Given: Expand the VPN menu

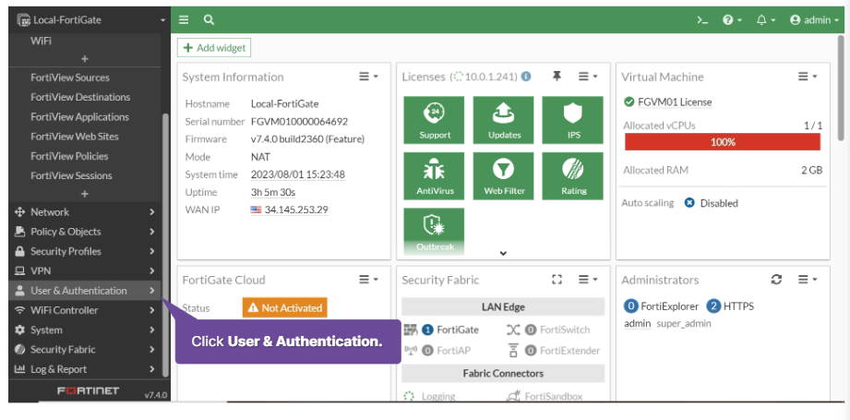Looking at the screenshot, I should click(x=85, y=271).
